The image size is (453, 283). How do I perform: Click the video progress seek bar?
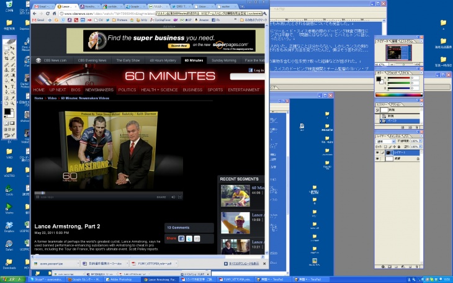click(109, 193)
